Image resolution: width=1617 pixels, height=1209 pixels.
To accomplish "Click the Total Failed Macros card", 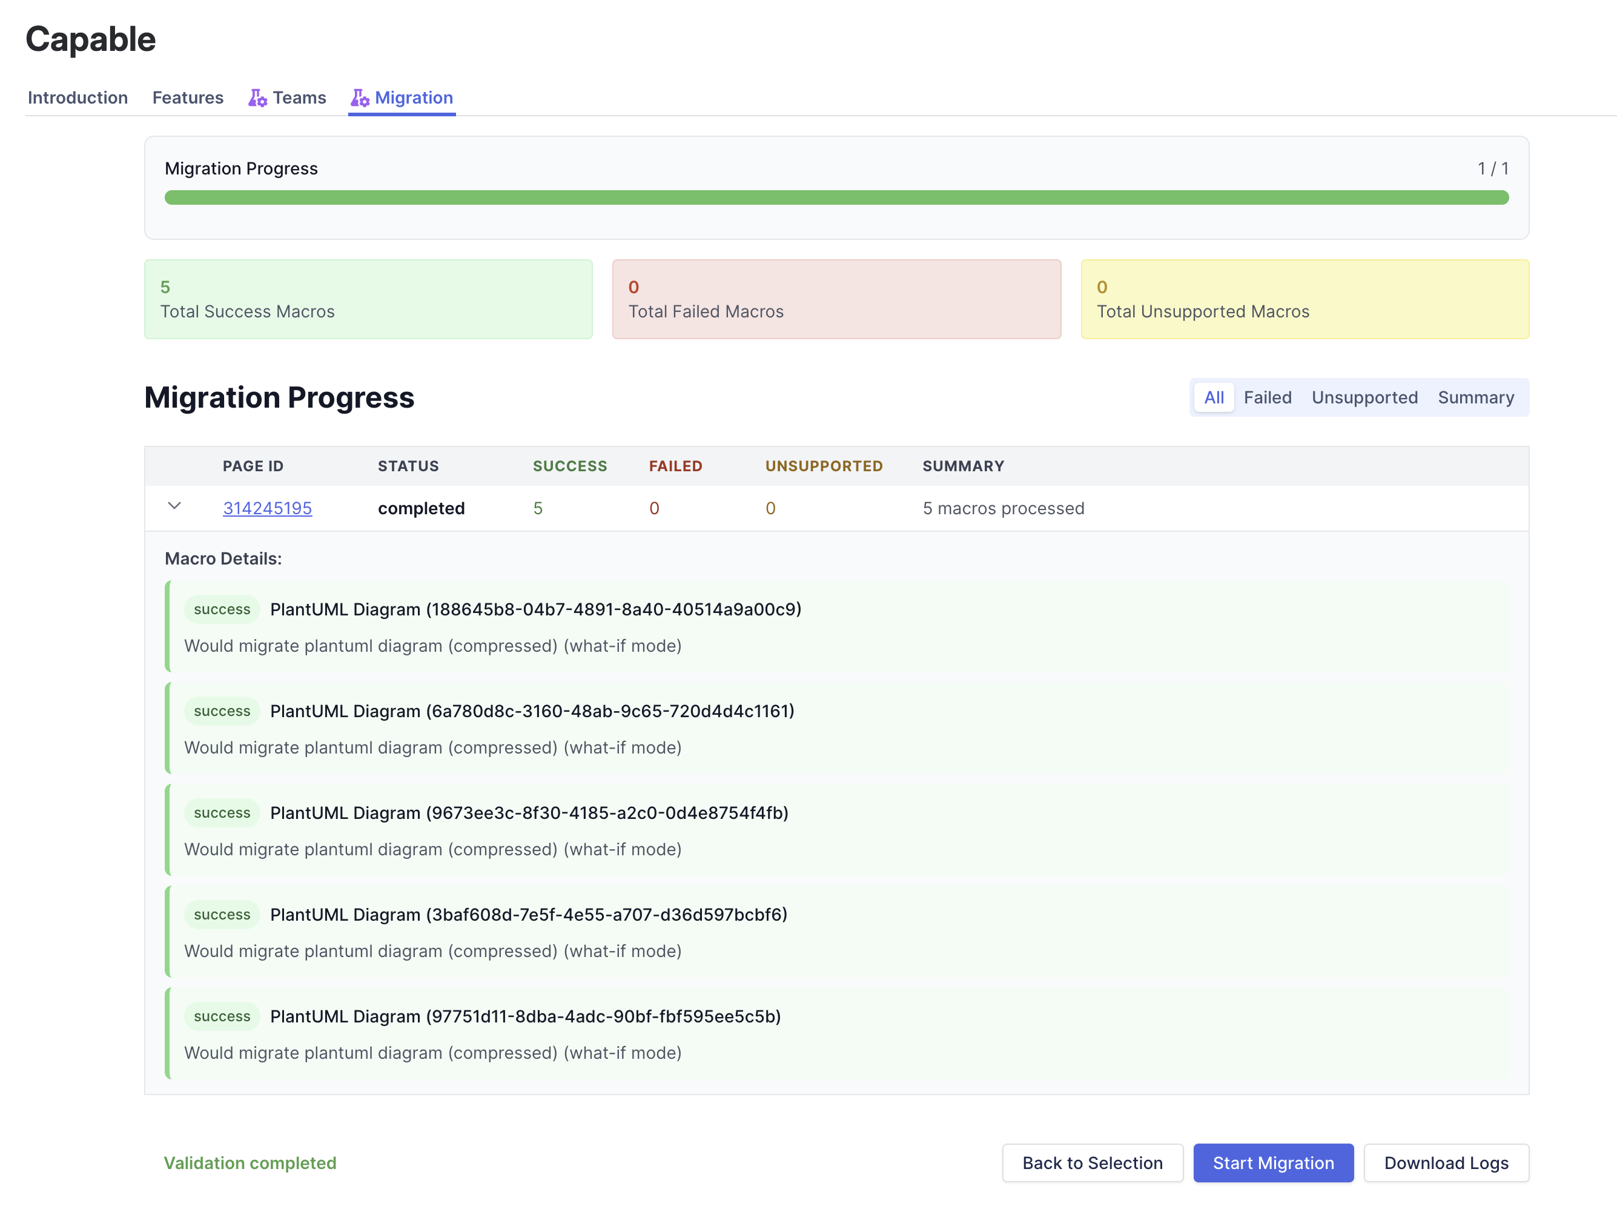I will [836, 299].
